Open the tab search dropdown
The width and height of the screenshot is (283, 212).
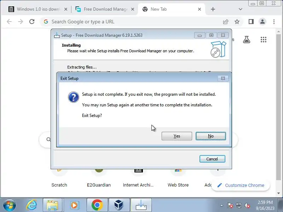click(x=241, y=9)
